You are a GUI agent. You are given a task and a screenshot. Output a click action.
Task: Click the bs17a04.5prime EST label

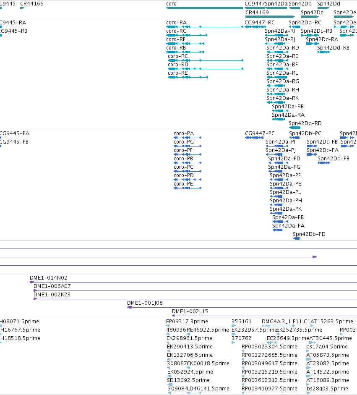point(327,347)
